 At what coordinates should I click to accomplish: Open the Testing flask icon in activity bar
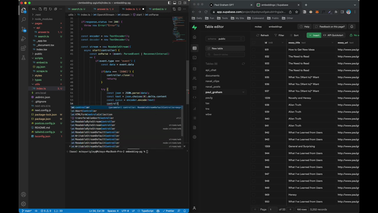pyautogui.click(x=23, y=58)
